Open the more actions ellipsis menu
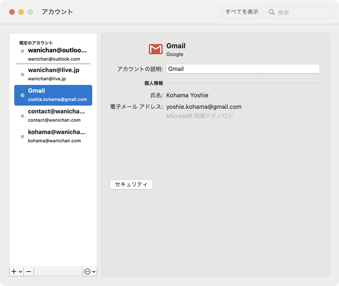This screenshot has height=286, width=339. 90,271
